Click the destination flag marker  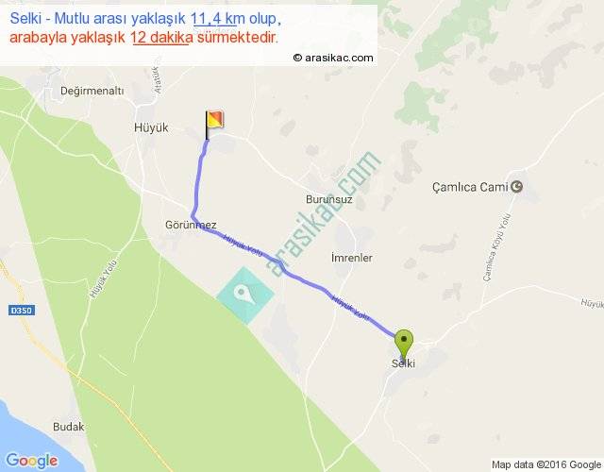click(x=214, y=125)
